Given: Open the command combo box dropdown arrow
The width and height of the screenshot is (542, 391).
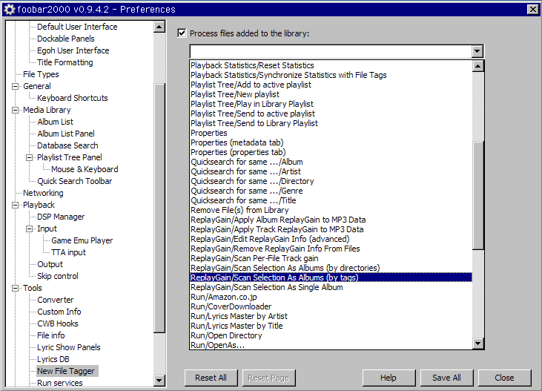Looking at the screenshot, I should [x=477, y=51].
